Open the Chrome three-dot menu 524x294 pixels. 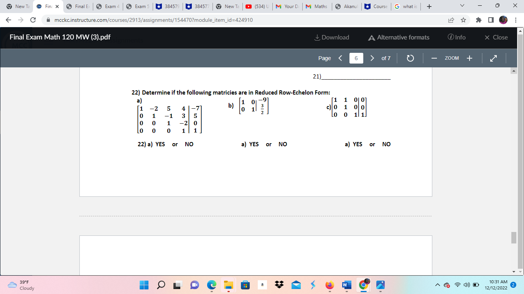(516, 20)
